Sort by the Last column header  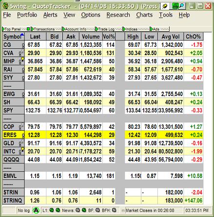36,37
